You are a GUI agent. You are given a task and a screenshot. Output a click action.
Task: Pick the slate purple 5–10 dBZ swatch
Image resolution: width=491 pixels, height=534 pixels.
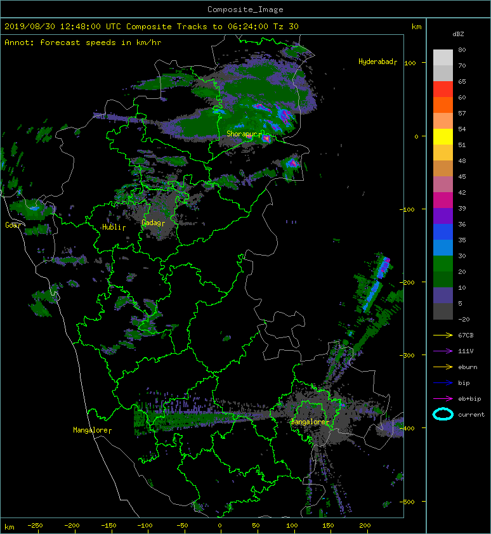pyautogui.click(x=443, y=295)
